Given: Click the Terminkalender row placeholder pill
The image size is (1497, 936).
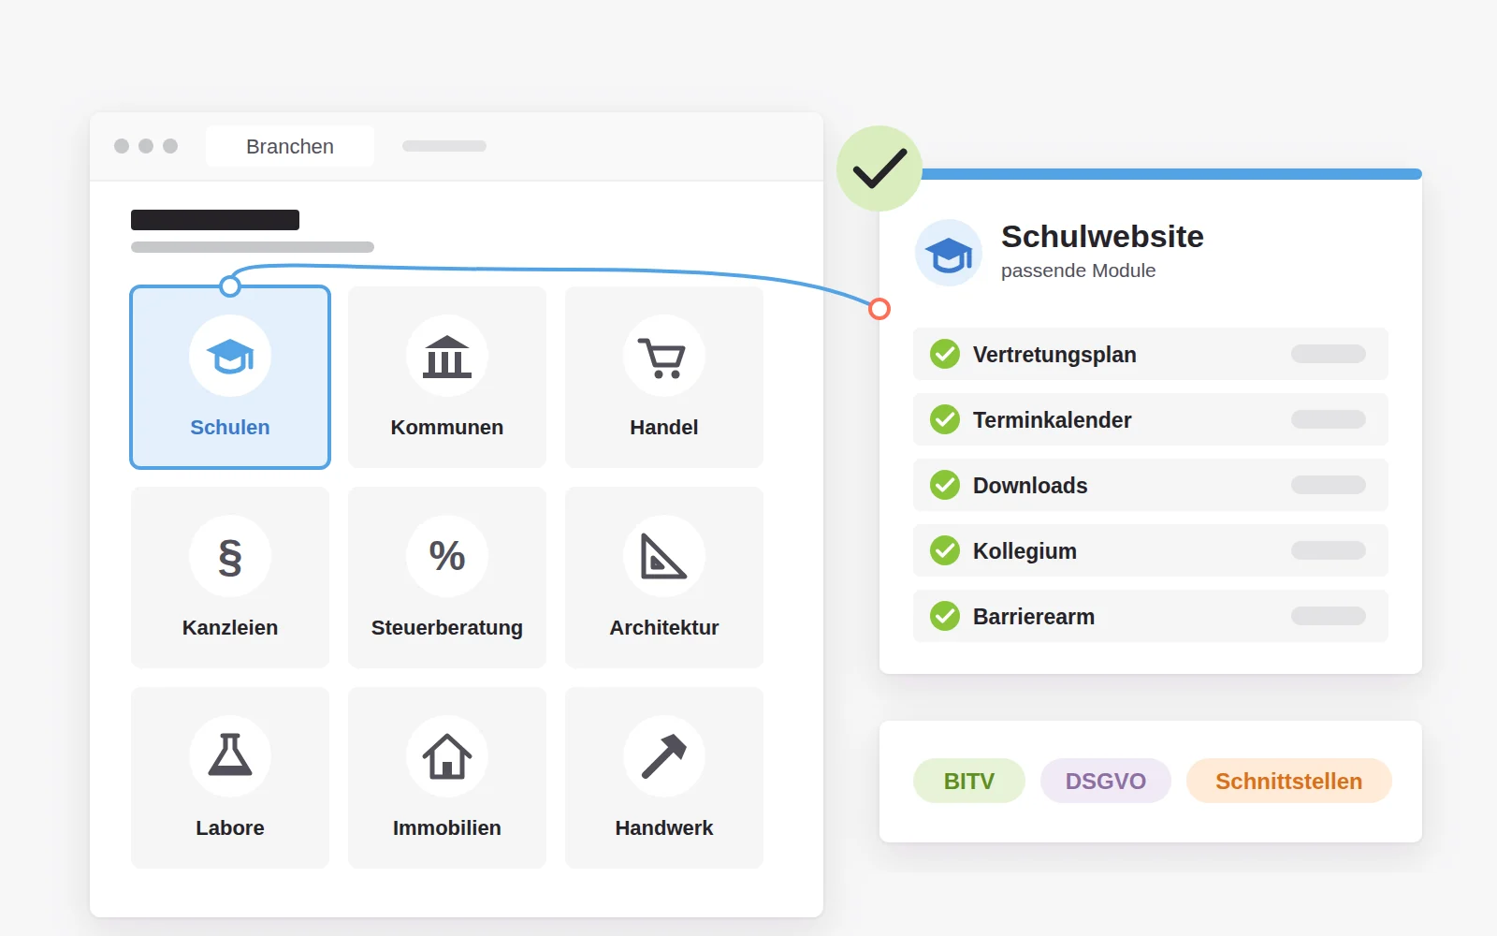Looking at the screenshot, I should click(1329, 419).
